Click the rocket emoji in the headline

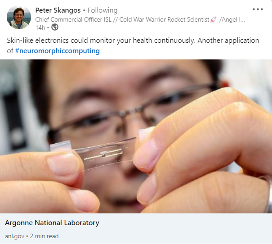[214, 19]
